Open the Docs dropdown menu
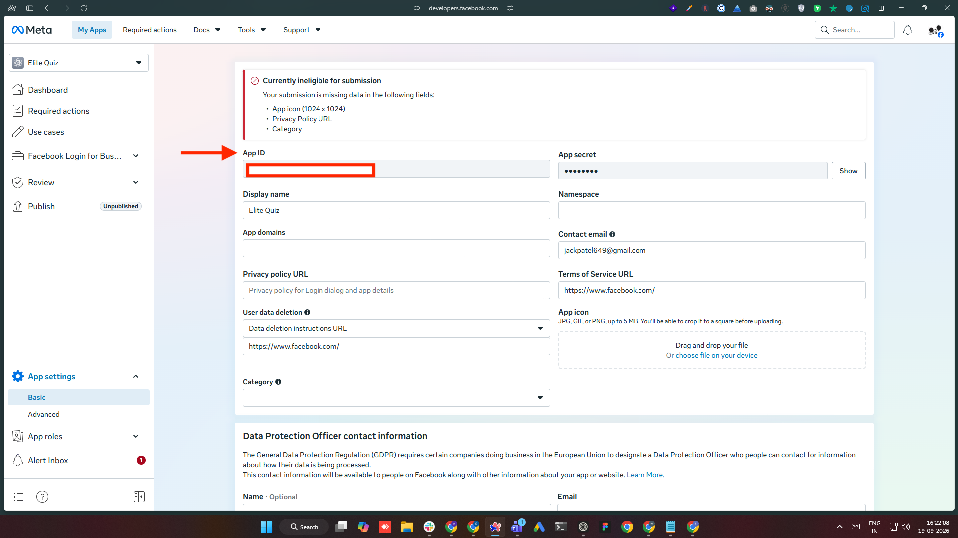This screenshot has height=538, width=958. (207, 30)
